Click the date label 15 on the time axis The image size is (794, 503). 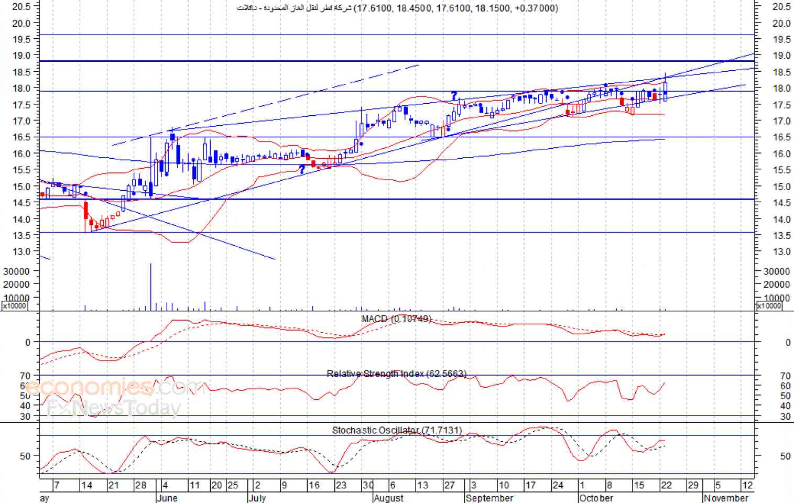coord(639,485)
